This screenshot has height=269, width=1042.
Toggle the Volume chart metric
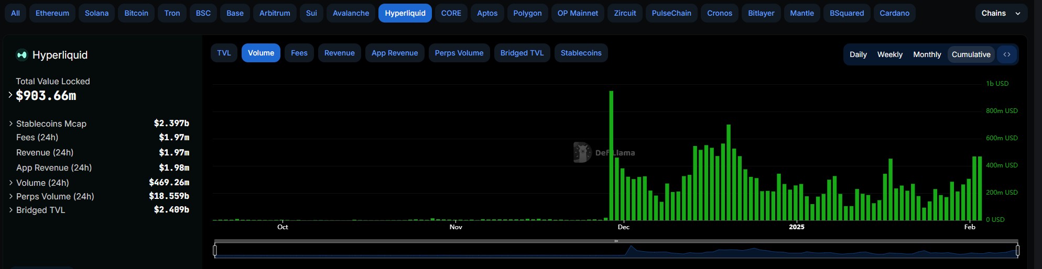tap(260, 53)
